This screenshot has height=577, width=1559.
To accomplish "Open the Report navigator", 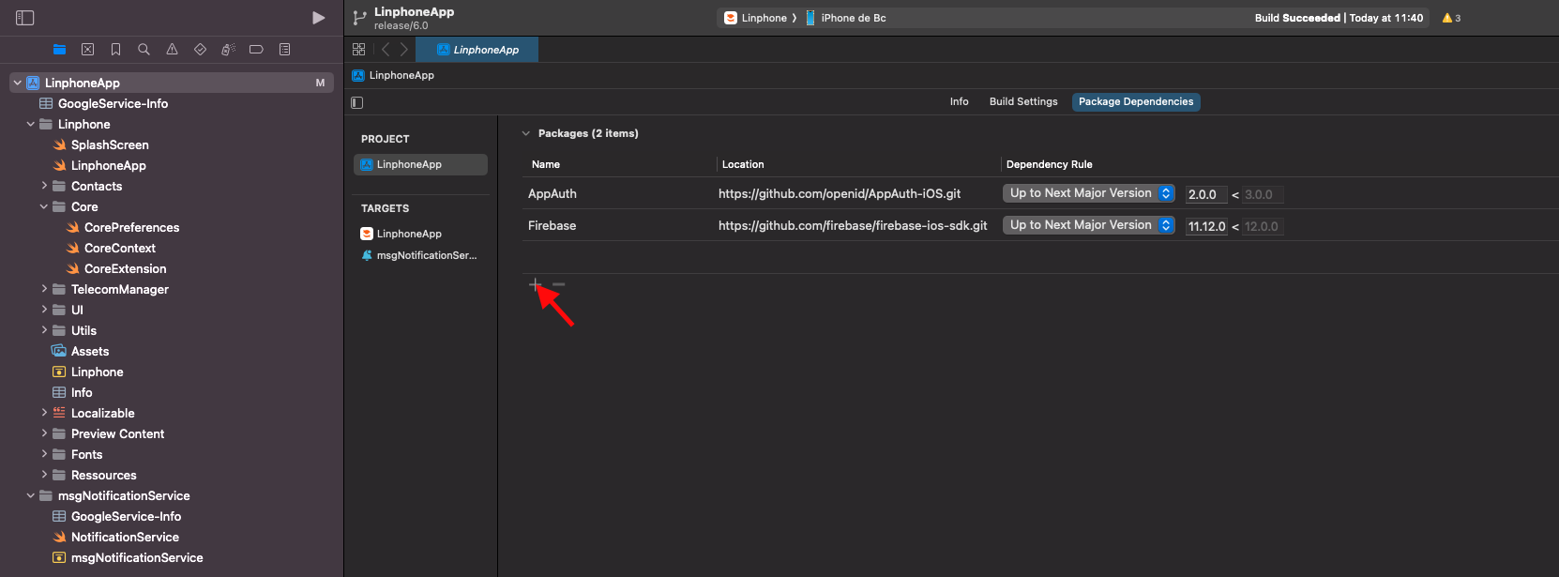I will click(x=284, y=50).
